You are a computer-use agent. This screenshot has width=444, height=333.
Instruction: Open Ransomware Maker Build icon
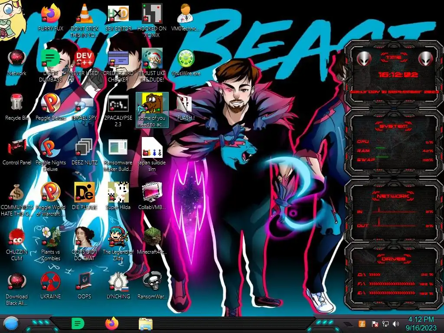[x=118, y=155]
